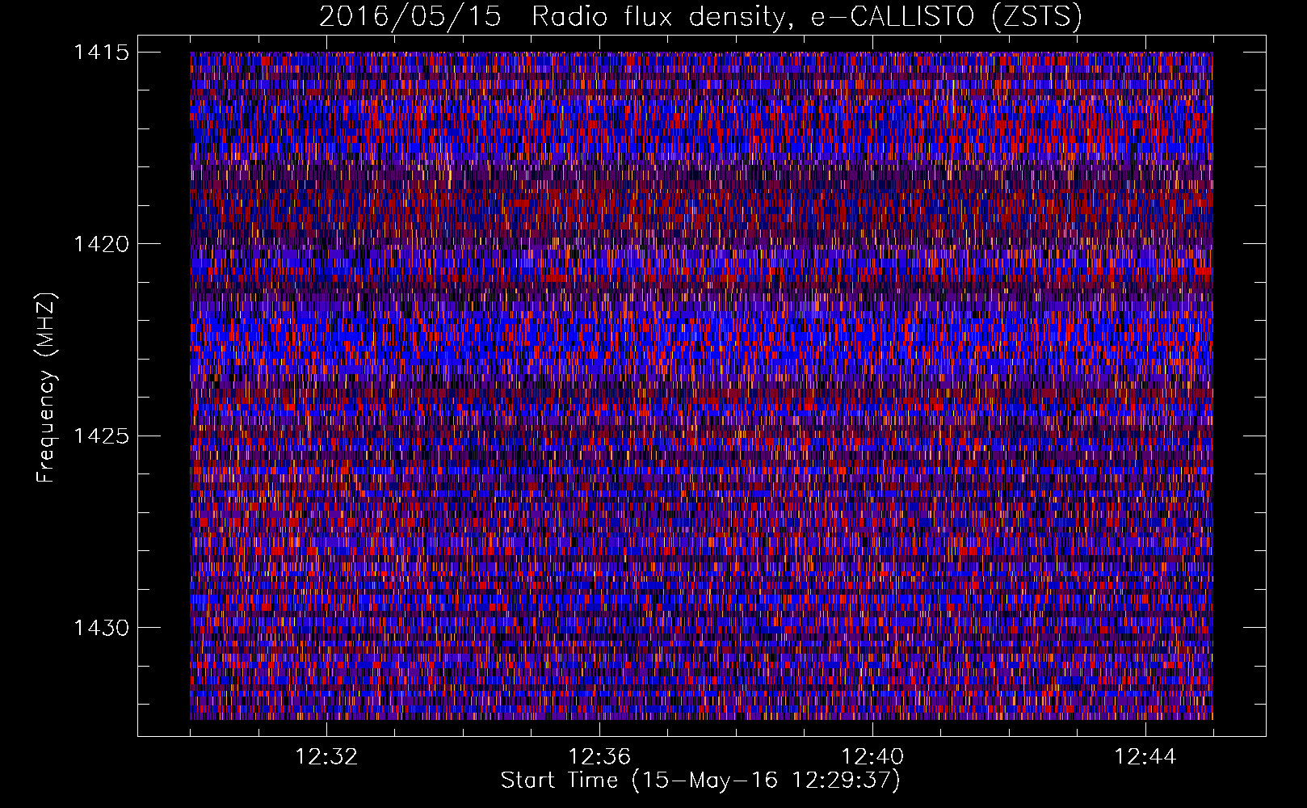Image resolution: width=1307 pixels, height=808 pixels.
Task: Click the 12:32 time axis label
Action: [x=326, y=757]
